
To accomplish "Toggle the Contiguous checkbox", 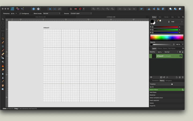I will (x=20, y=13).
